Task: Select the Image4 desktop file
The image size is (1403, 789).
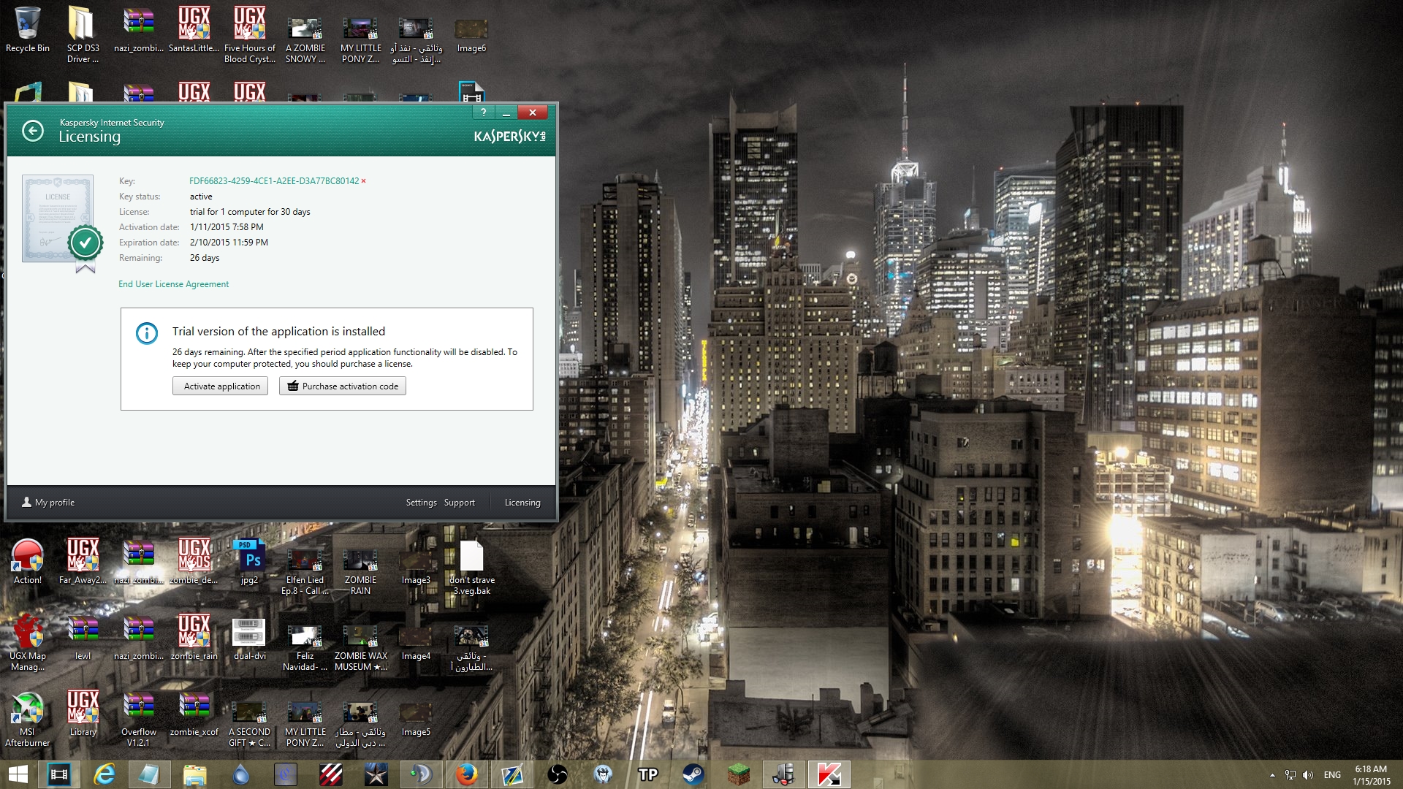Action: click(416, 643)
